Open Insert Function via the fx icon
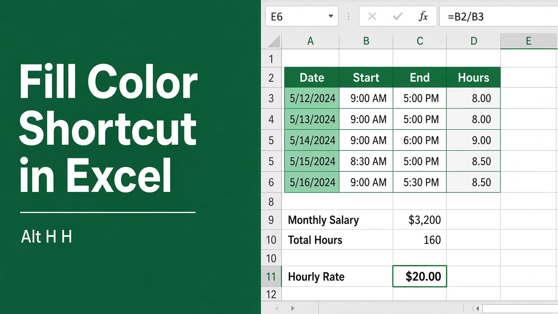558x314 pixels. click(423, 17)
